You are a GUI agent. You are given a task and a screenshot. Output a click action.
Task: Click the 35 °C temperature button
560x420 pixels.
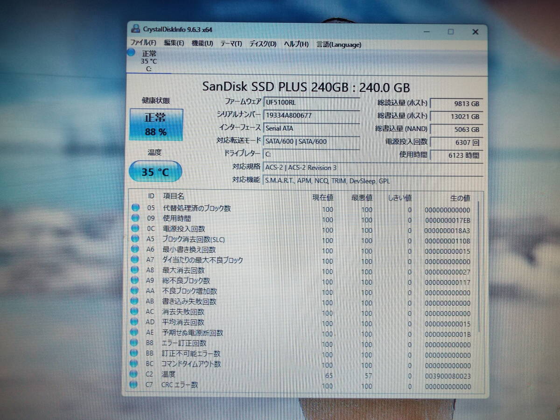155,172
